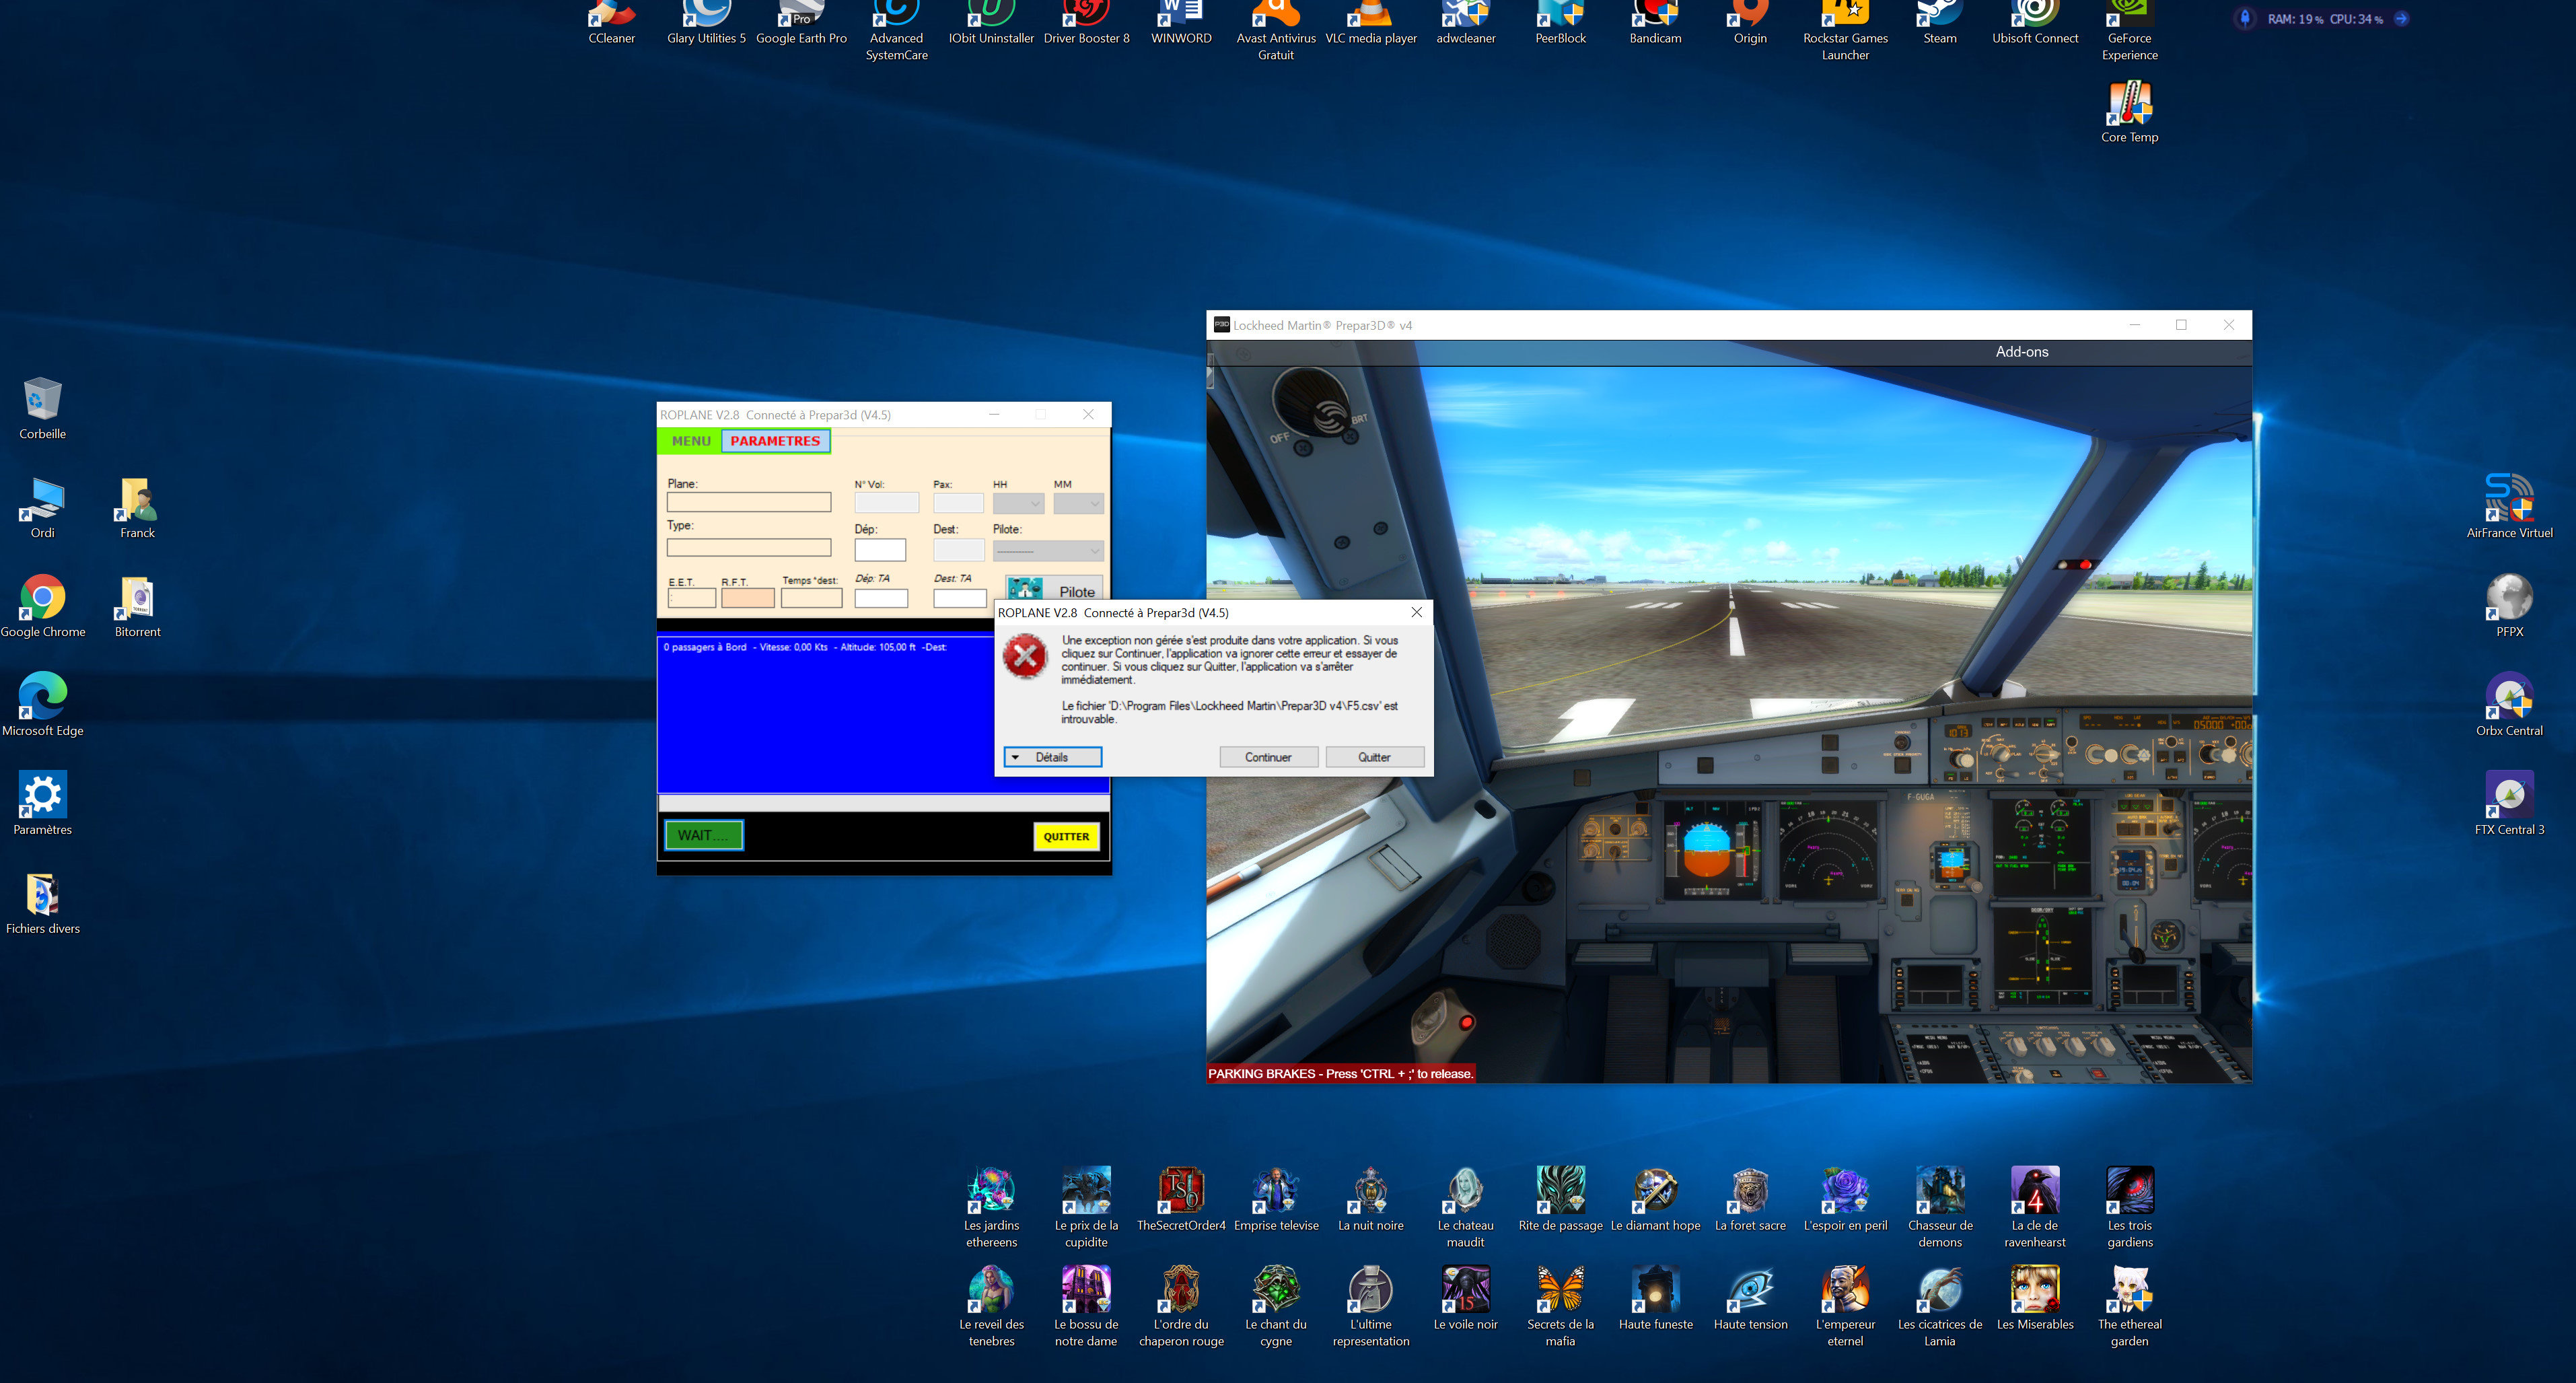This screenshot has height=1383, width=2576.
Task: Click the Plane input field
Action: pyautogui.click(x=748, y=502)
